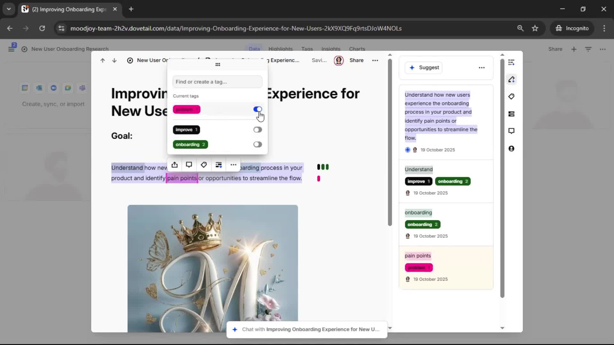Screen dimensions: 614x345
Task: Open the more options menu next to Share in note header
Action: 375,60
